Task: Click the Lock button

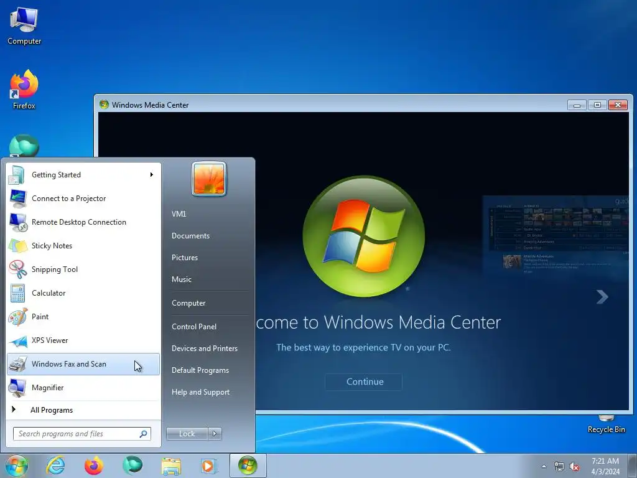Action: click(187, 434)
